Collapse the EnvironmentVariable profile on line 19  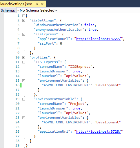pyautogui.click(x=23, y=99)
